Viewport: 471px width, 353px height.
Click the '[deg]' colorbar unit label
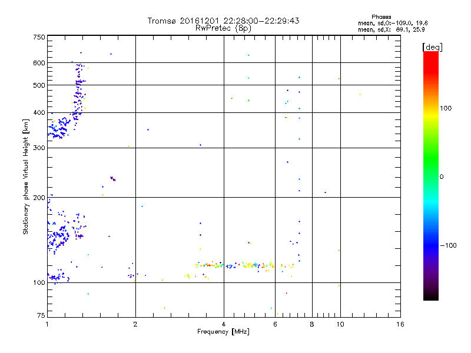432,47
